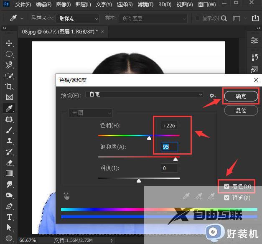Open the 文字(Y) menu
Screen dimensions: 262x244
click(x=104, y=4)
